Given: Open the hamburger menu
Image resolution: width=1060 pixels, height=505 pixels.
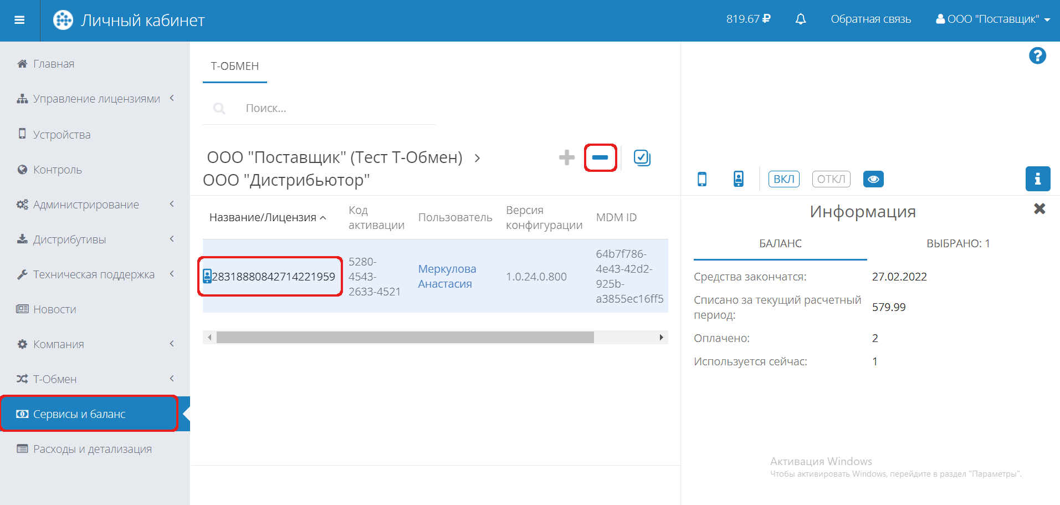Looking at the screenshot, I should 19,20.
